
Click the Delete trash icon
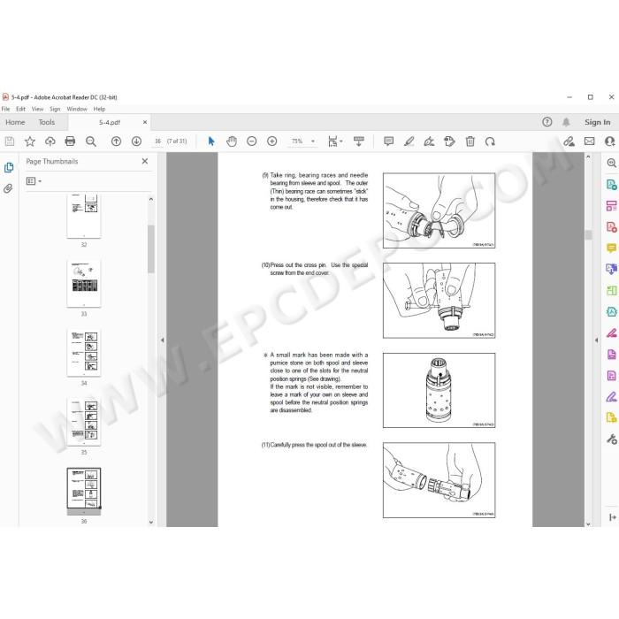[470, 141]
